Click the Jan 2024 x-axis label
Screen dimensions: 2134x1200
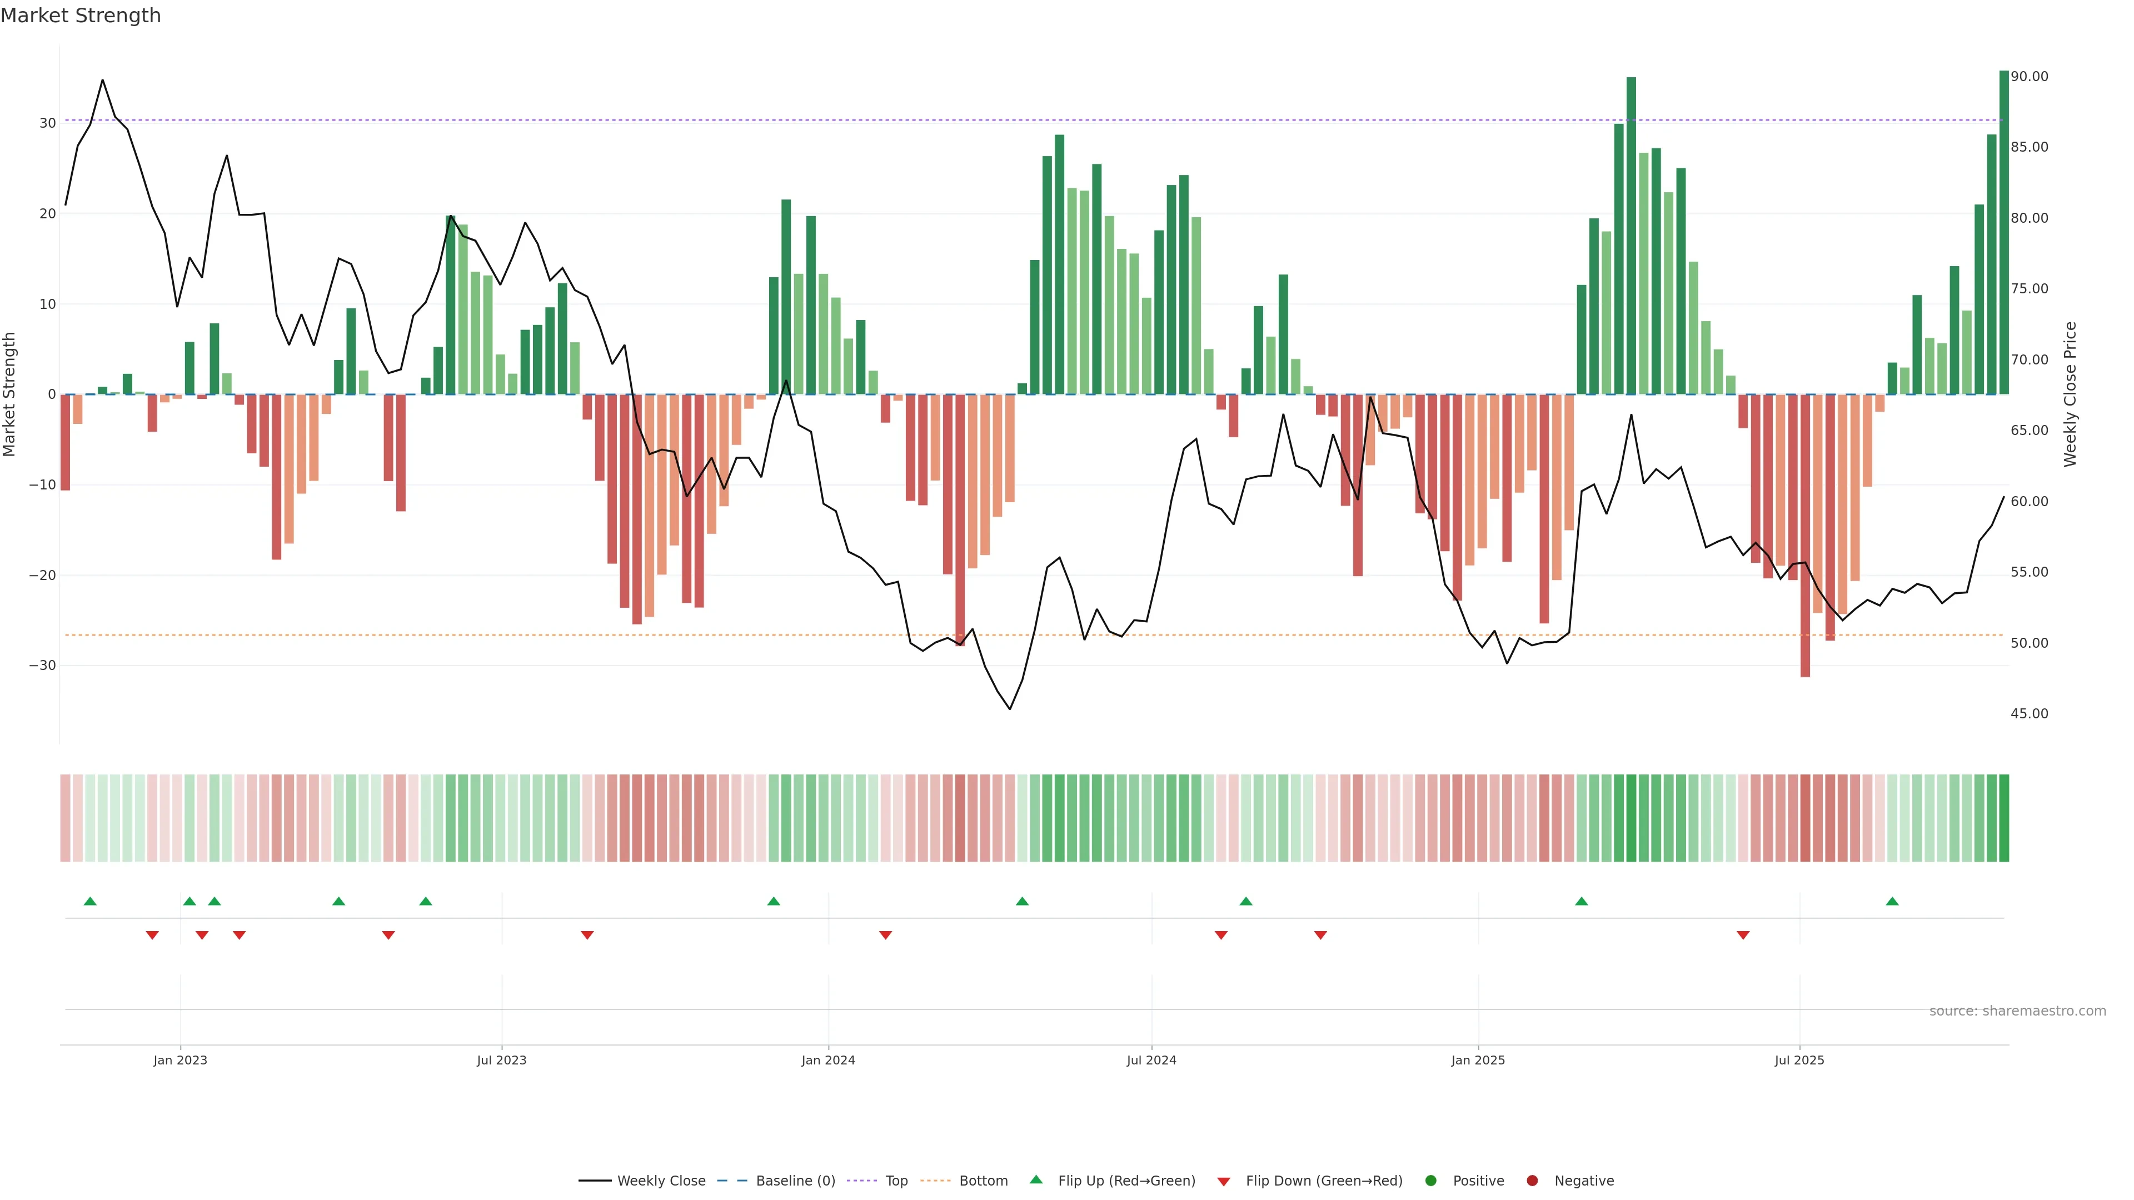[x=829, y=1060]
